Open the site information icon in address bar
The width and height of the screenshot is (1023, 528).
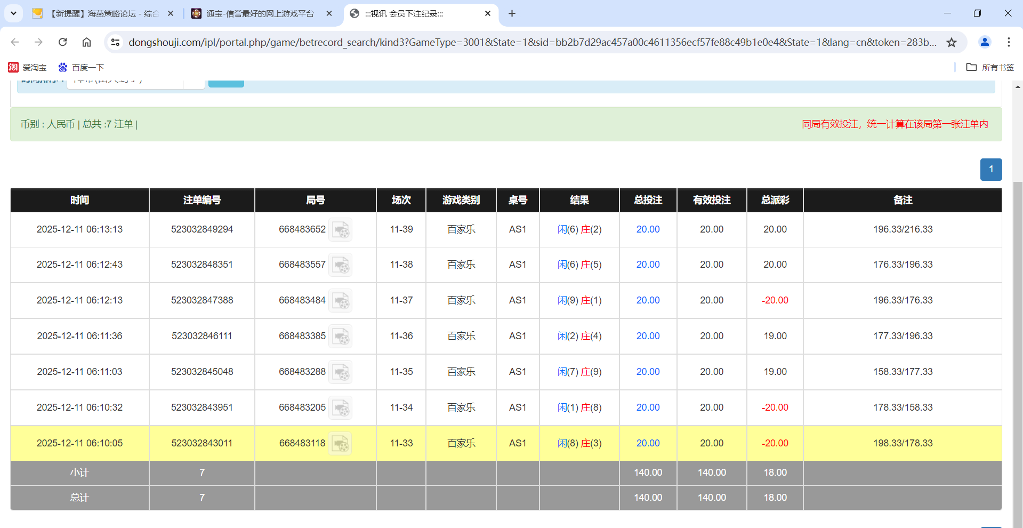(115, 42)
